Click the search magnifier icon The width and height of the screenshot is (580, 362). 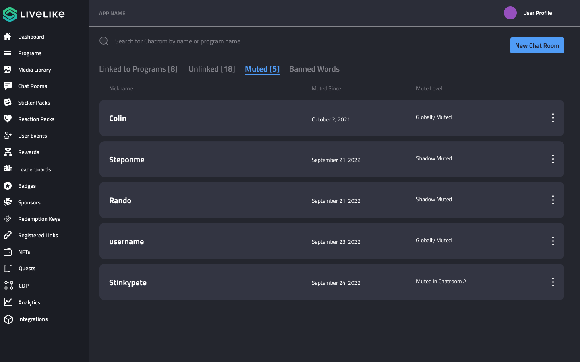click(x=104, y=41)
